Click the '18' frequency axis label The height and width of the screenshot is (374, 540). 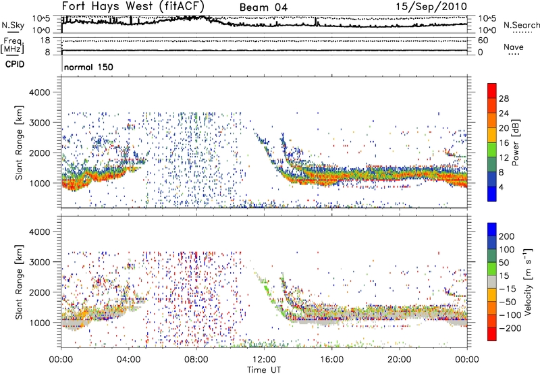(45, 41)
